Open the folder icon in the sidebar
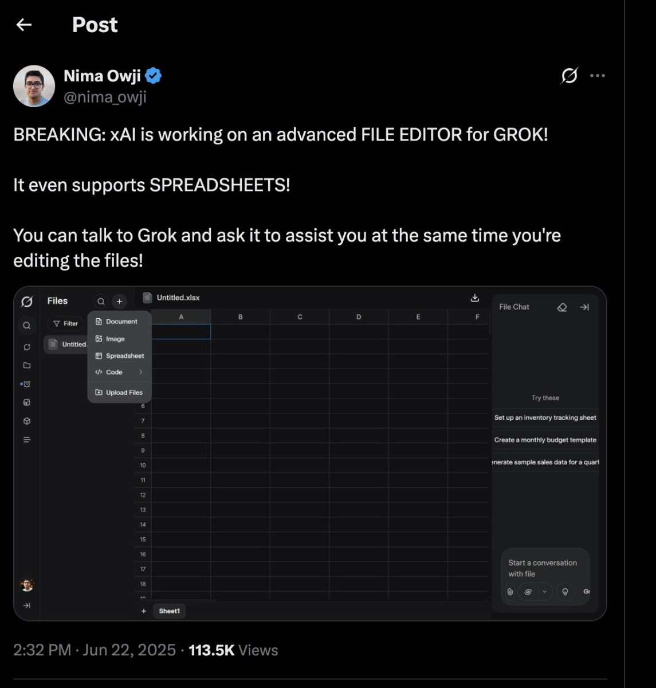 point(26,365)
